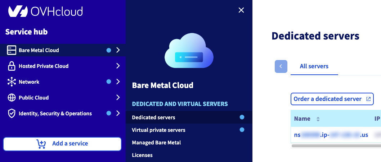Expand the Hosted Private Cloud chevron
Viewport: 381px width, 162px height.
click(118, 66)
